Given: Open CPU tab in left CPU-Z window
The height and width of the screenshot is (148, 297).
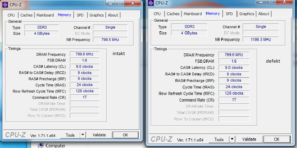Looking at the screenshot, I should pos(11,15).
